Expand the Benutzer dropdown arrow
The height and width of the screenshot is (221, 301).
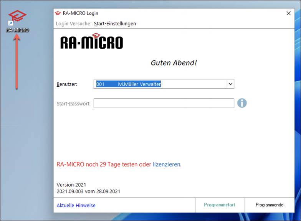point(230,84)
